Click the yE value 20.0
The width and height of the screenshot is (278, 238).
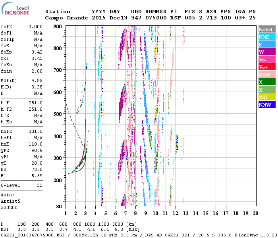point(37,163)
